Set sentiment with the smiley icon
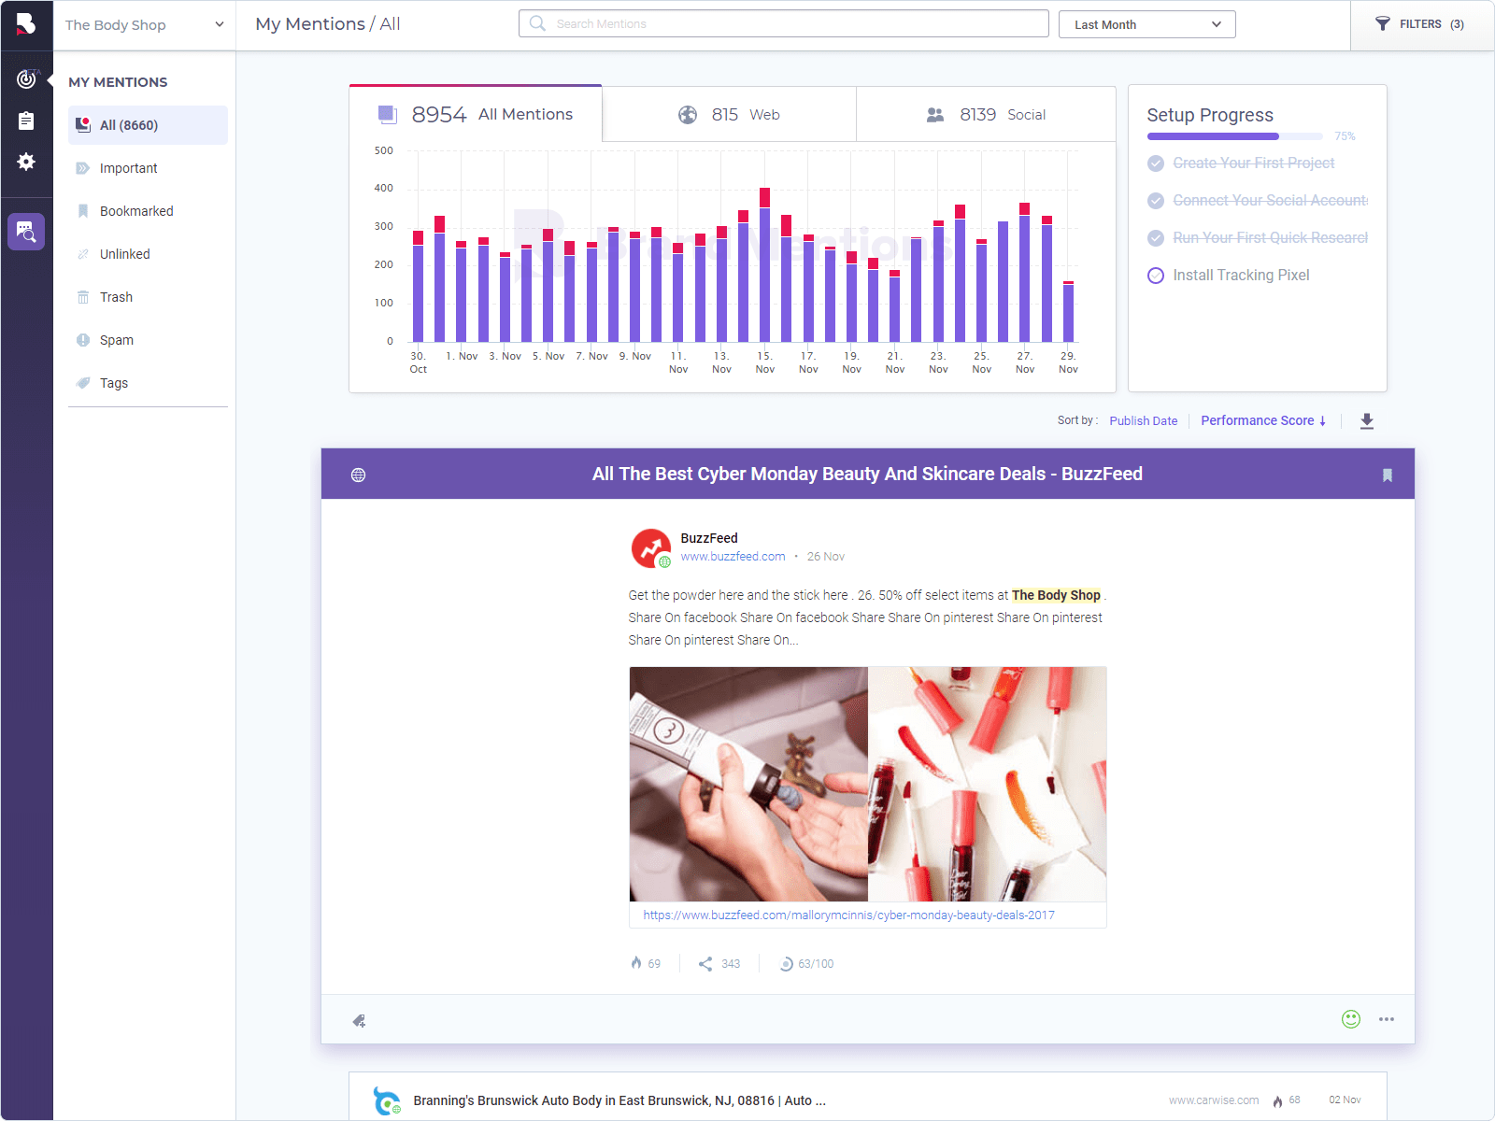 coord(1350,1019)
